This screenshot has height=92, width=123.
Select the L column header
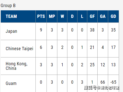[82, 16]
